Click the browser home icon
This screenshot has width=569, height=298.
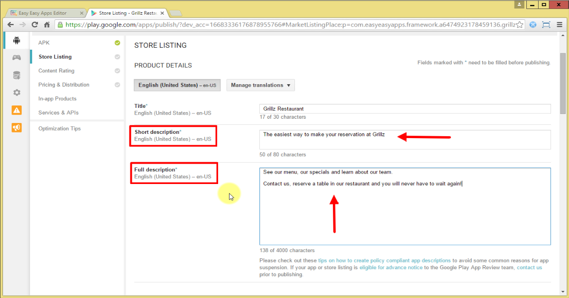(47, 25)
